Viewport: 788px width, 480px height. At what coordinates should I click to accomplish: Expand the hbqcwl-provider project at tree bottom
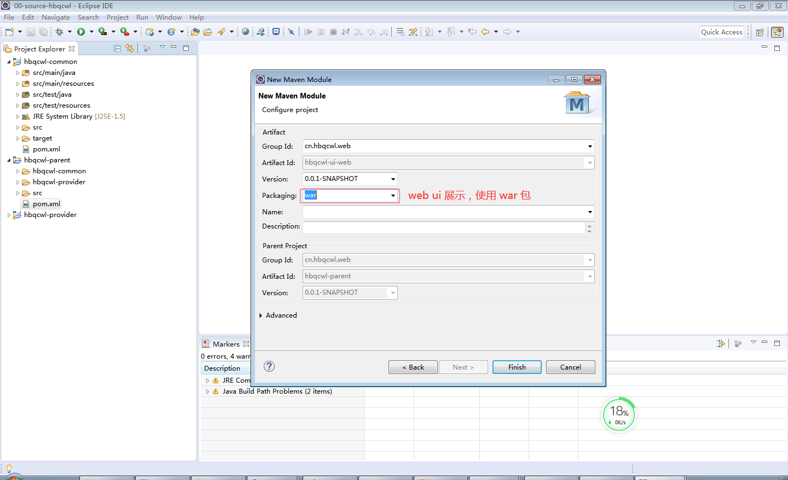[x=9, y=215]
